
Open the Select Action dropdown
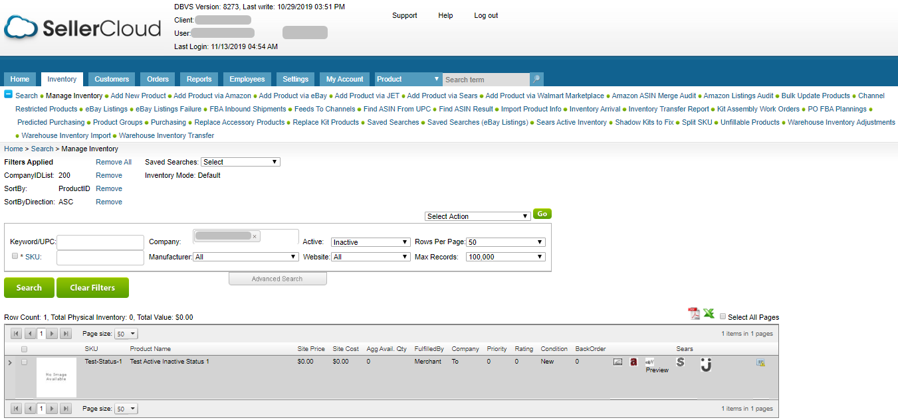coord(478,216)
